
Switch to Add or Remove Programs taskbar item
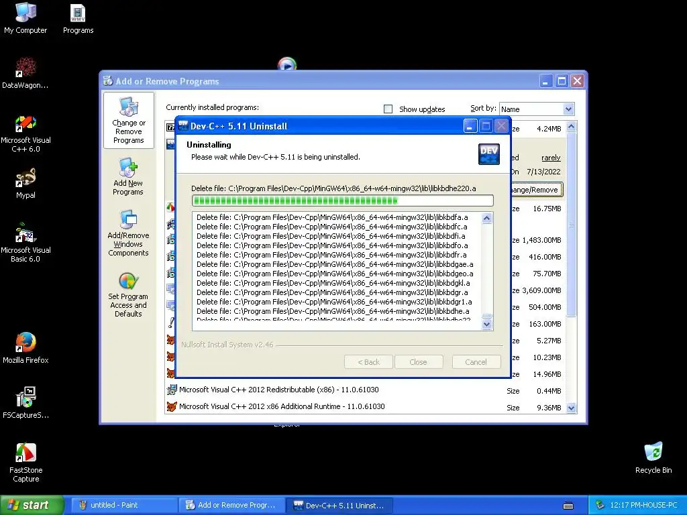[231, 505]
